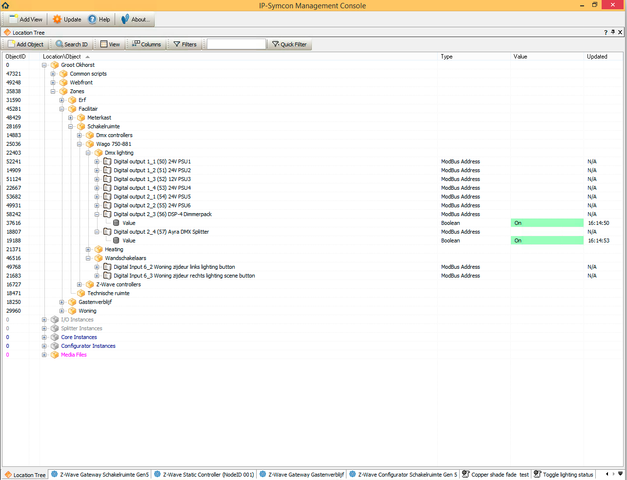The height and width of the screenshot is (480, 627).
Task: Select Digital Input 6_2 Woning zijdeur links row
Action: [174, 267]
